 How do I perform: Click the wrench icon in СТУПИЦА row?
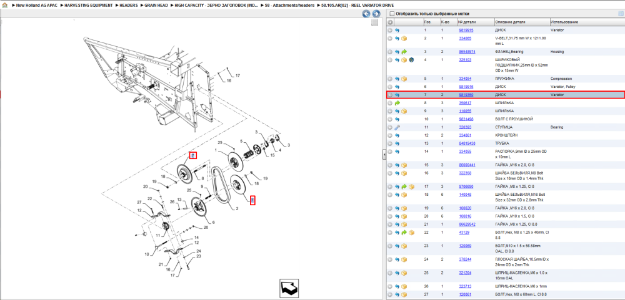click(x=397, y=127)
